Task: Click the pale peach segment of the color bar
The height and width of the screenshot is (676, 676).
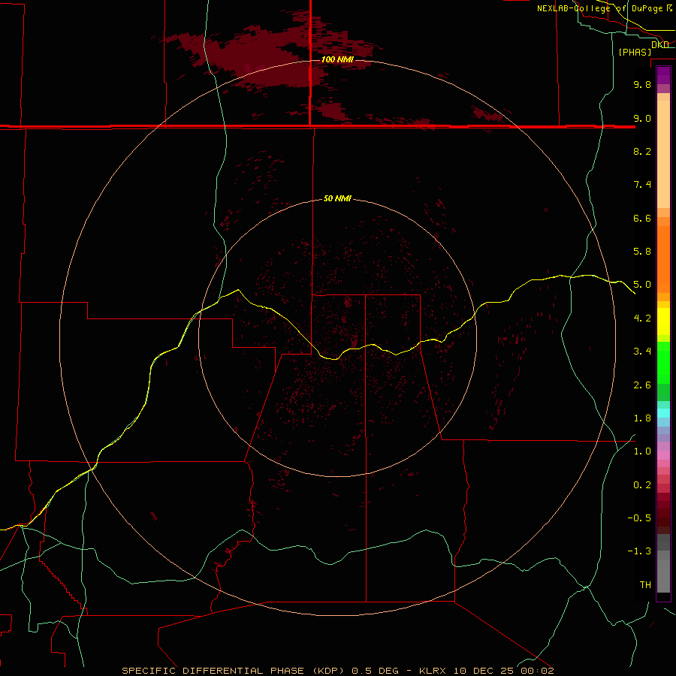Action: (663, 154)
